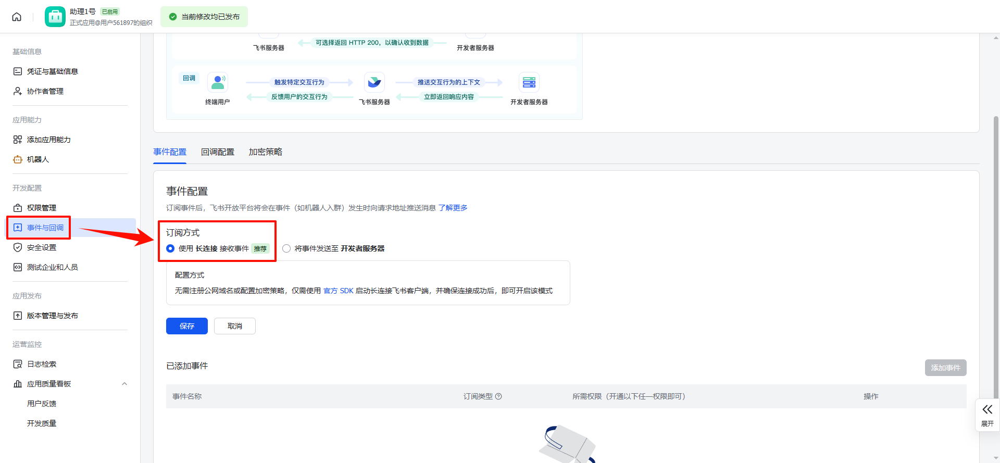Switch to the 回调配置 tab
Image resolution: width=1000 pixels, height=463 pixels.
[217, 152]
